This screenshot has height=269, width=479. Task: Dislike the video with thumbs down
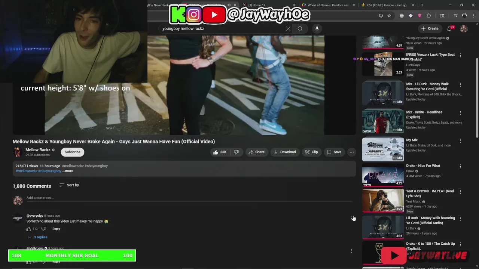click(236, 152)
